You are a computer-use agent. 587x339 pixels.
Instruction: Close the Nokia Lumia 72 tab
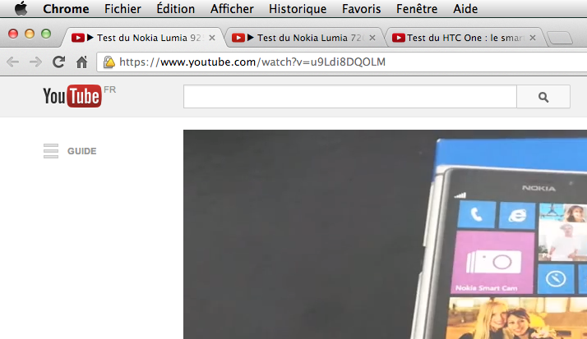point(372,38)
